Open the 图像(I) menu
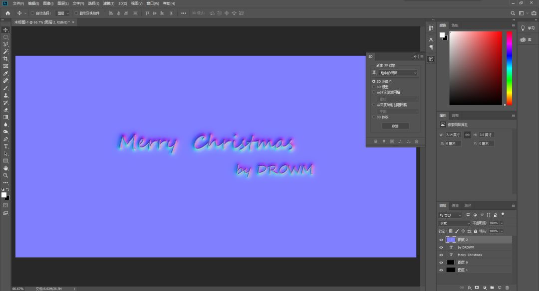This screenshot has height=291, width=539. click(x=48, y=3)
